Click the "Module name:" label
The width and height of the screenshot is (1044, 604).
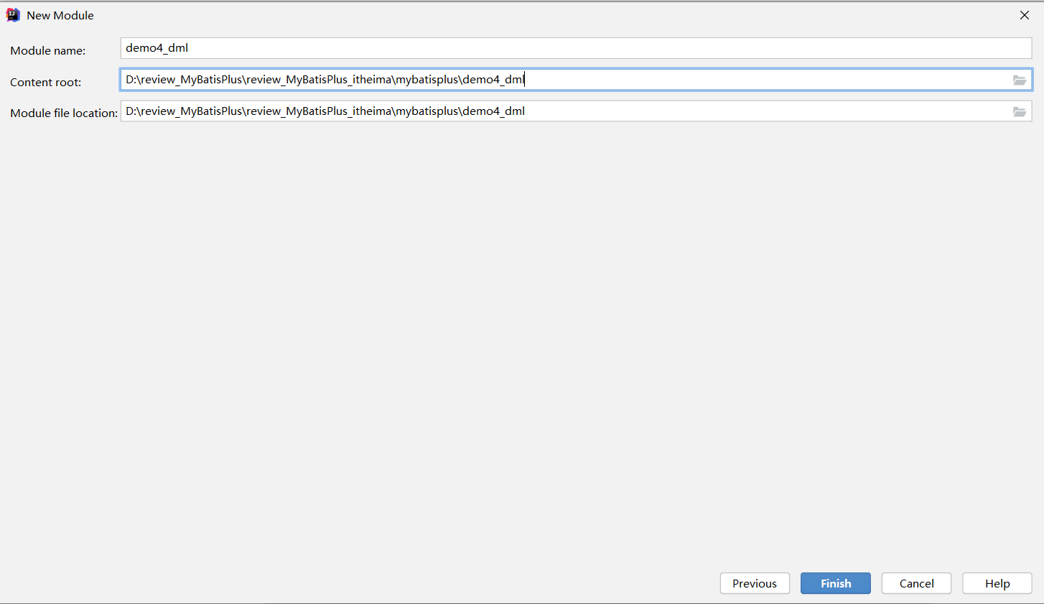click(x=48, y=50)
